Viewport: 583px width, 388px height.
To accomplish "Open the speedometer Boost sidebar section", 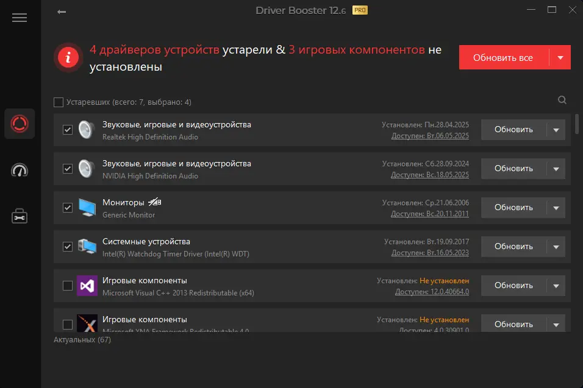I will pyautogui.click(x=20, y=170).
